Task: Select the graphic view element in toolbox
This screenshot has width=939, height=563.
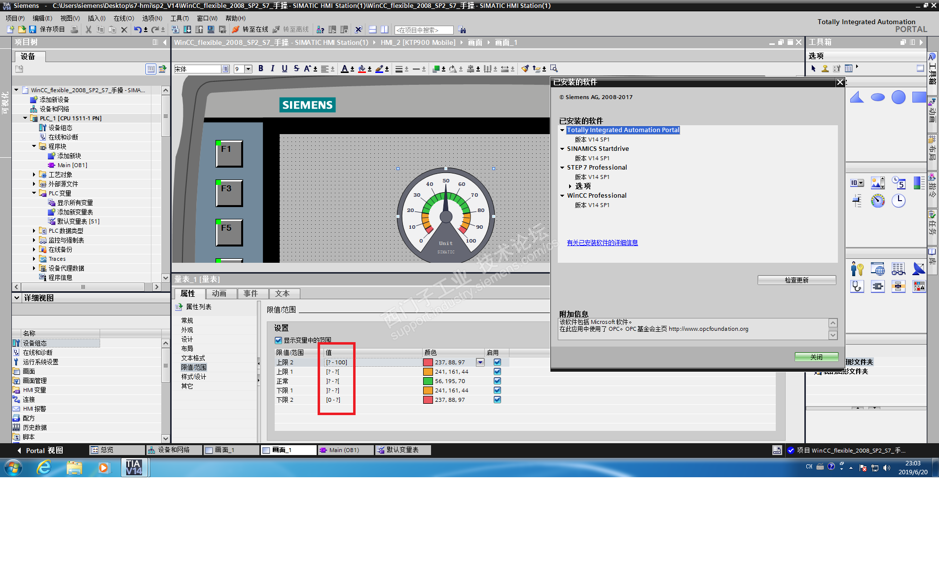Action: pos(878,183)
